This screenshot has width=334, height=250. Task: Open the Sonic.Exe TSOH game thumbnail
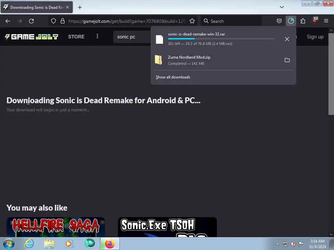coord(167,227)
